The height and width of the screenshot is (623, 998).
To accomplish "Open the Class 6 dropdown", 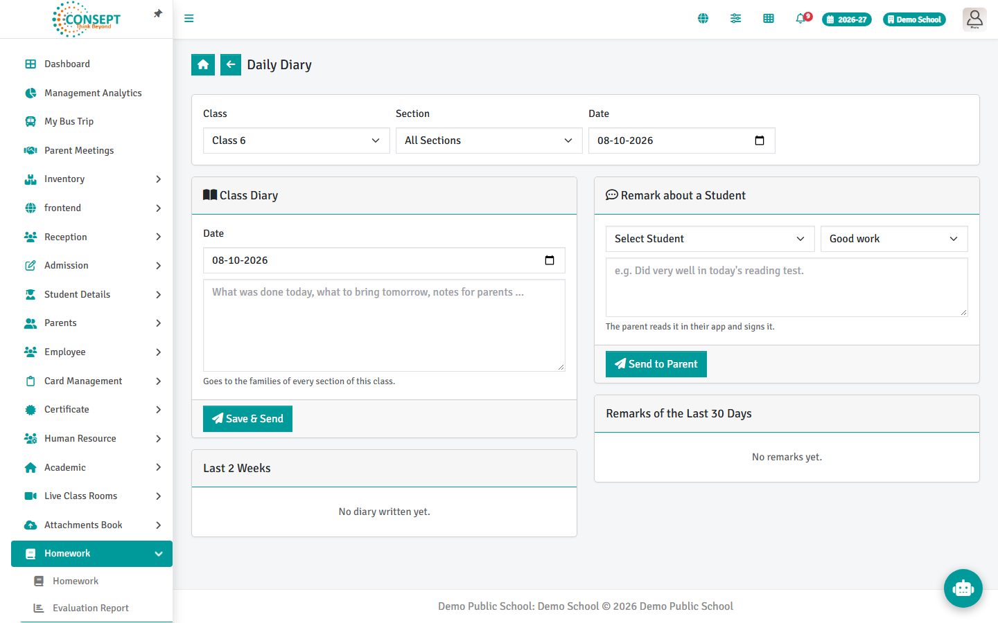I will pyautogui.click(x=297, y=141).
